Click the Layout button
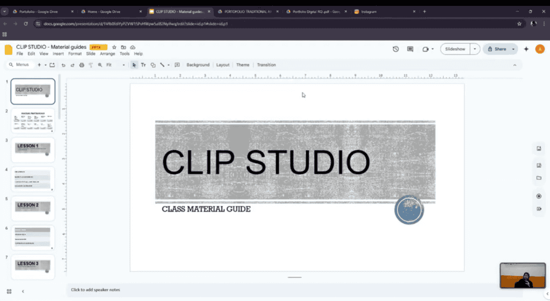Viewport: 550px width, 301px height. [x=223, y=65]
